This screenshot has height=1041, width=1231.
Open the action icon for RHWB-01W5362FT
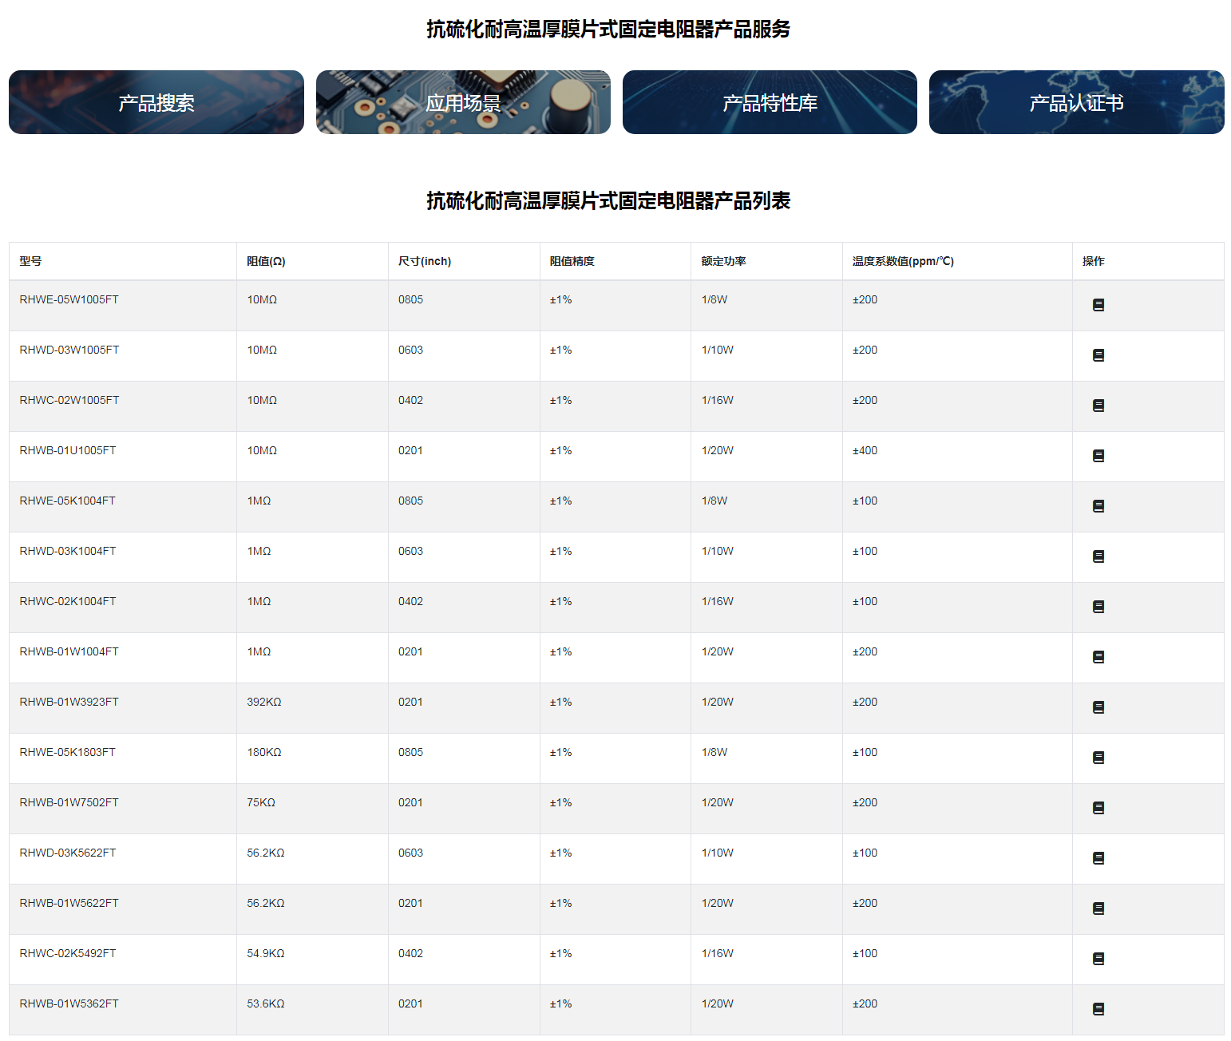(x=1098, y=1009)
